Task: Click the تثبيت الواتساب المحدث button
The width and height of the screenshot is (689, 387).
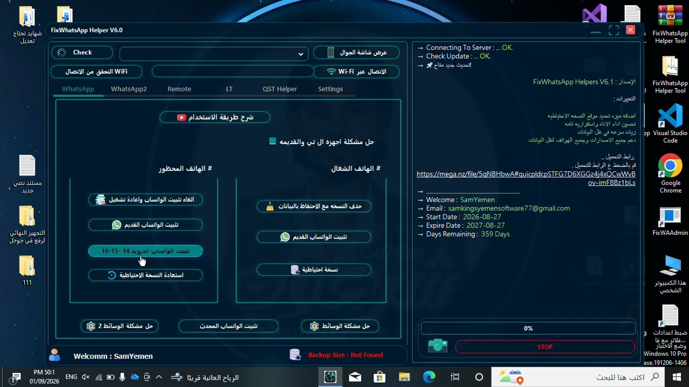Action: [228, 326]
